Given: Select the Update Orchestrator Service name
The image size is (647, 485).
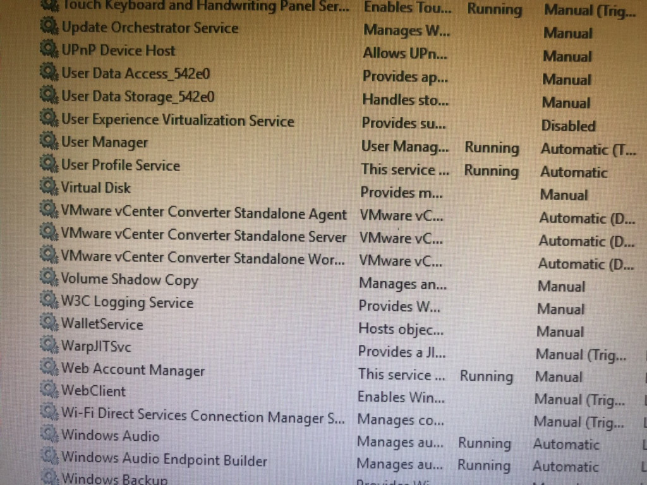Looking at the screenshot, I should (x=150, y=28).
